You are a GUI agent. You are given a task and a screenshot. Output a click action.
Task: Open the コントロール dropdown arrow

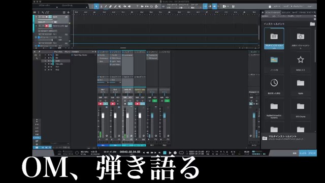tap(87, 7)
